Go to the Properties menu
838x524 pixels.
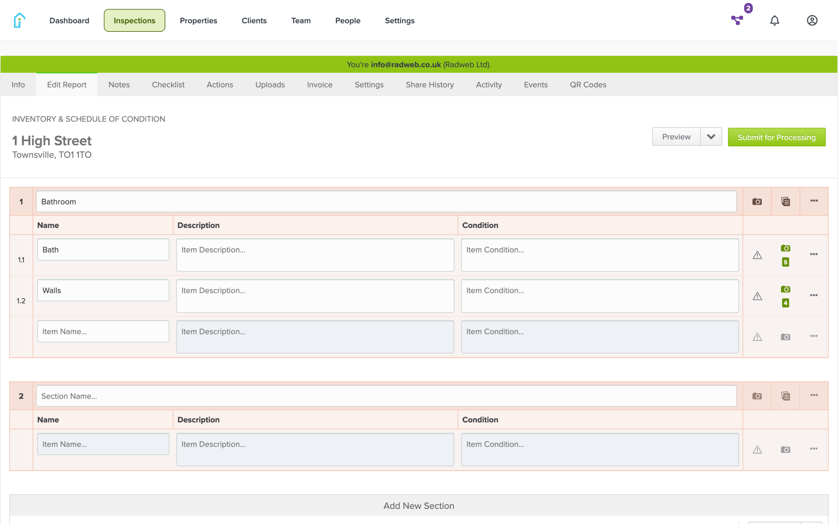tap(198, 20)
